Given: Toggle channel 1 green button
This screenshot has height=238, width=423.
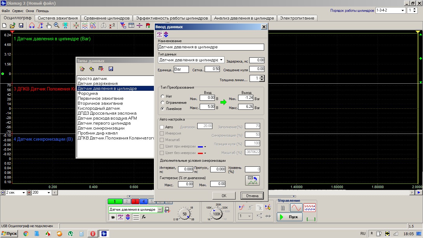Looking at the screenshot, I should coord(115,201).
